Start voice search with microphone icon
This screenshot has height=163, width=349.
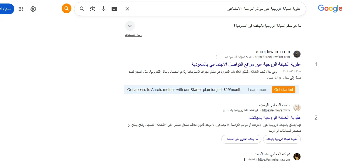click(103, 9)
